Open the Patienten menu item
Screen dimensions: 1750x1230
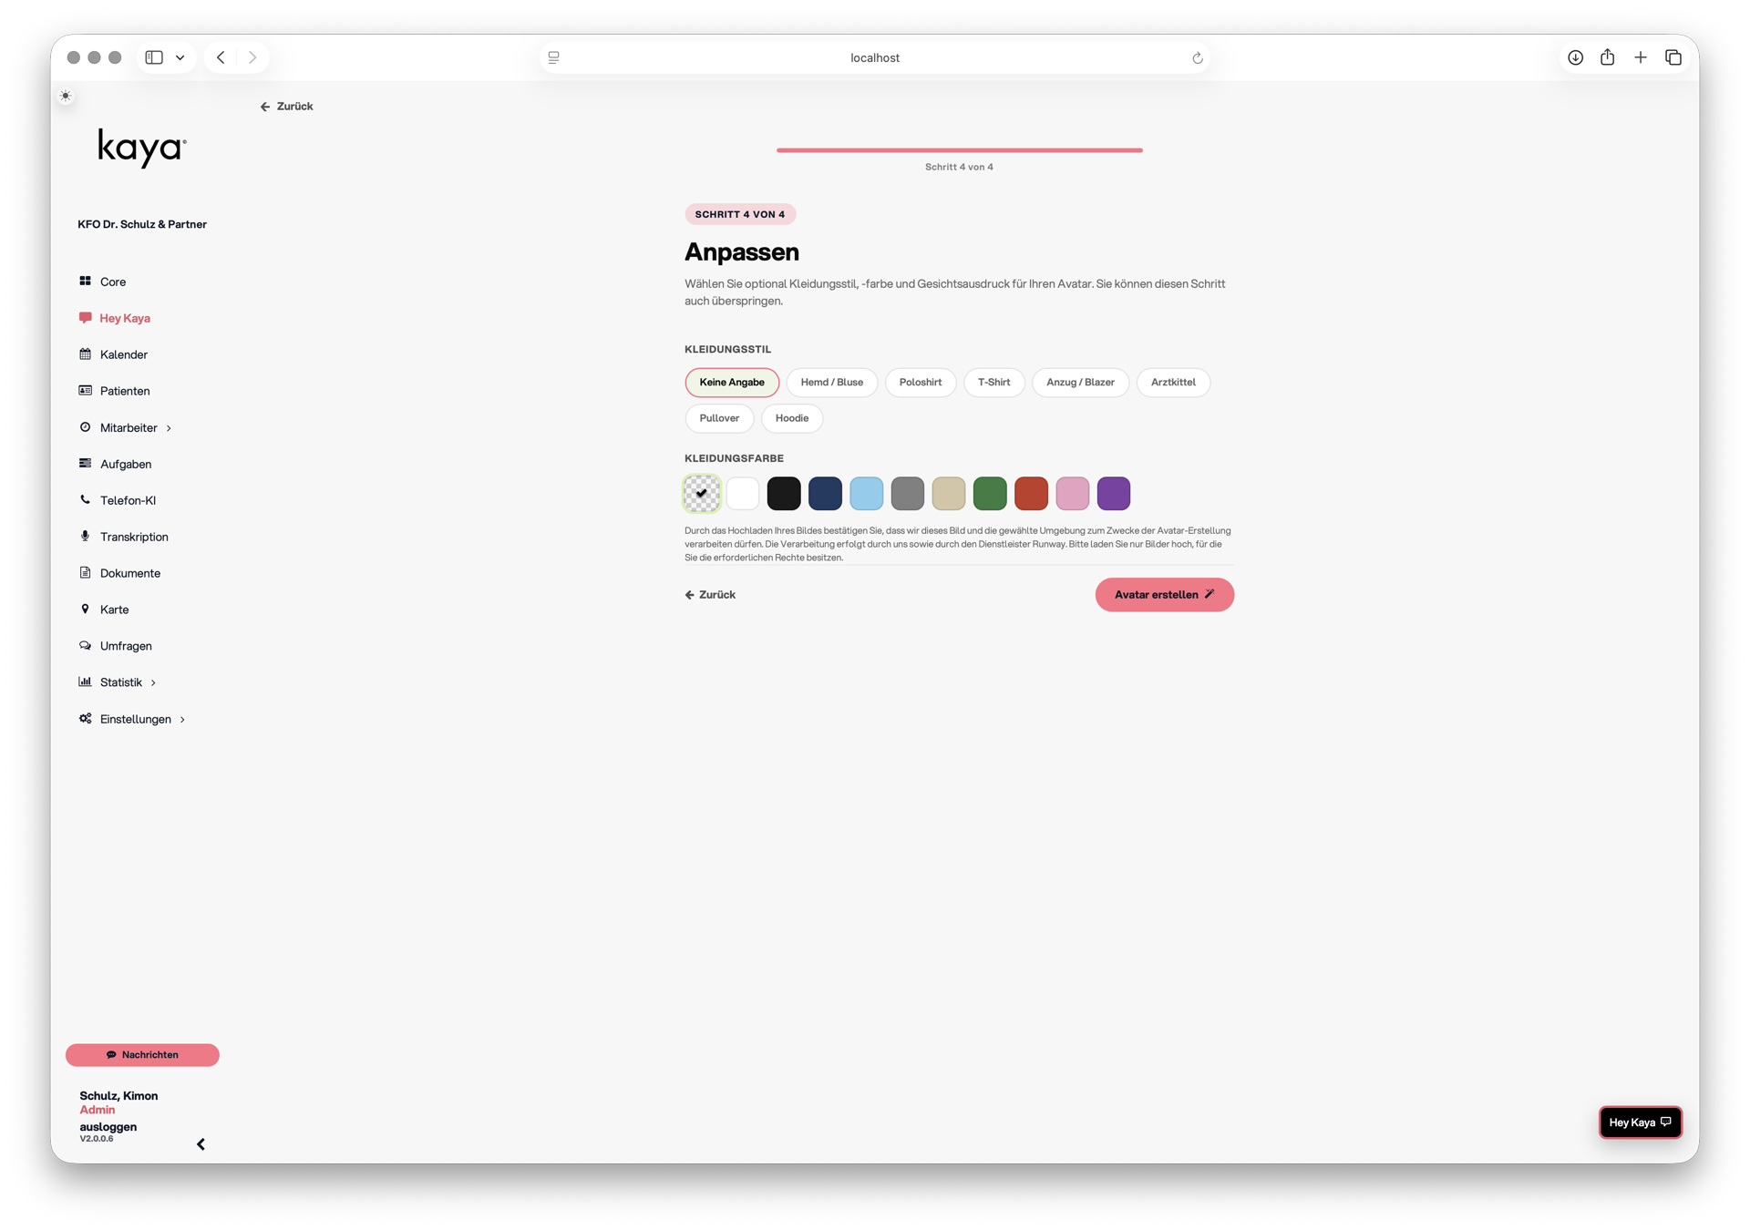pyautogui.click(x=124, y=391)
